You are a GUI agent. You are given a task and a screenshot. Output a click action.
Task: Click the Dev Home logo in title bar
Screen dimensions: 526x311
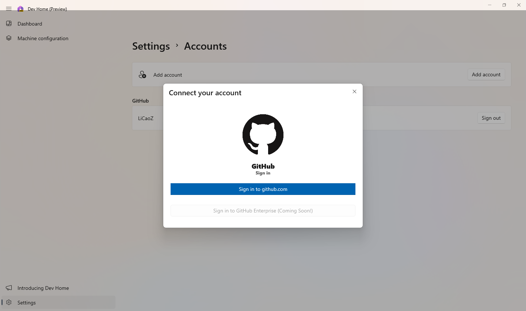pyautogui.click(x=20, y=9)
